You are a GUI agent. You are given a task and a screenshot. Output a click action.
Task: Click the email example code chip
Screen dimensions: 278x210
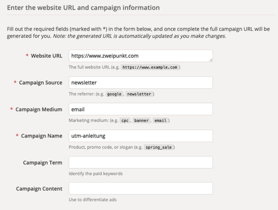coord(160,120)
